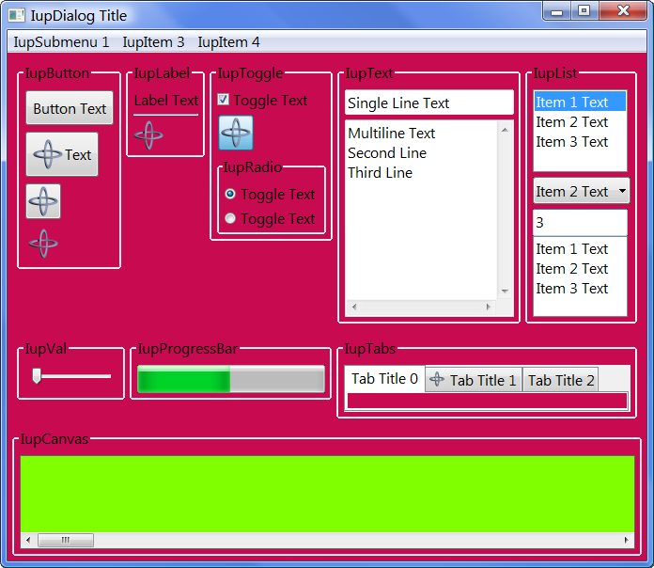
Task: Switch to Tab Title 2
Action: pyautogui.click(x=561, y=380)
